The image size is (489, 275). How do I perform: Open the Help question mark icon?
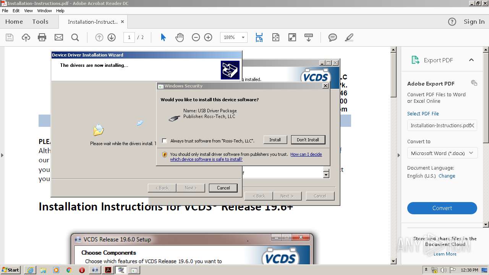pyautogui.click(x=452, y=22)
